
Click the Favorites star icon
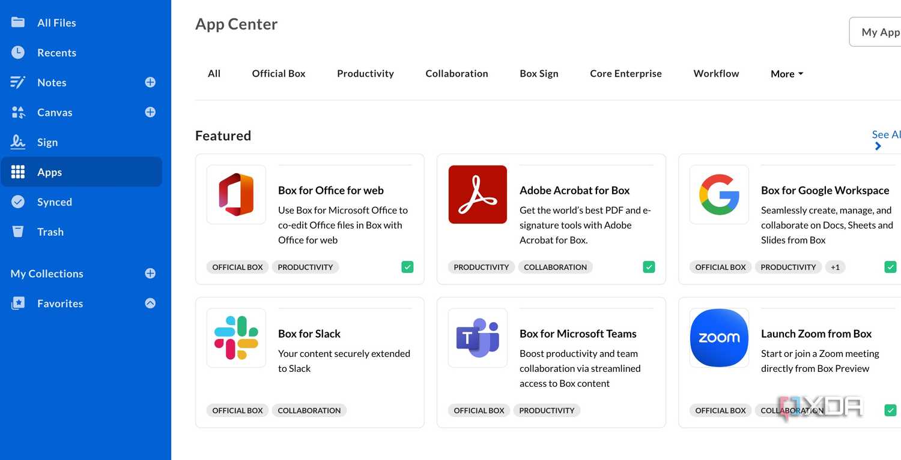18,303
